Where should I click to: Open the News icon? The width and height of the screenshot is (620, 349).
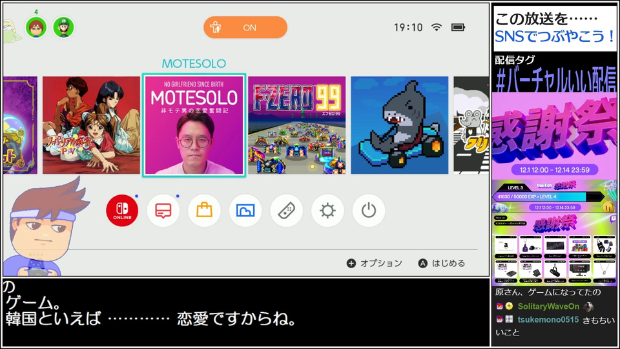(163, 211)
